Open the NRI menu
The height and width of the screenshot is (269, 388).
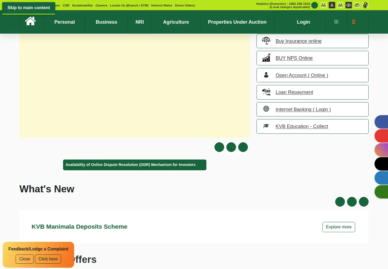click(x=140, y=22)
